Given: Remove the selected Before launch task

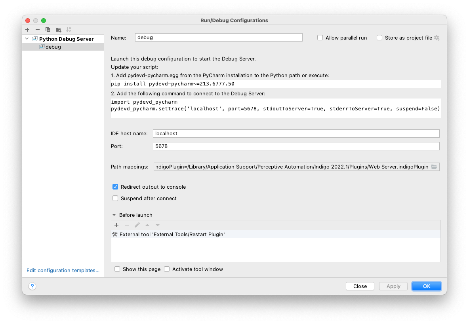Looking at the screenshot, I should click(x=127, y=225).
